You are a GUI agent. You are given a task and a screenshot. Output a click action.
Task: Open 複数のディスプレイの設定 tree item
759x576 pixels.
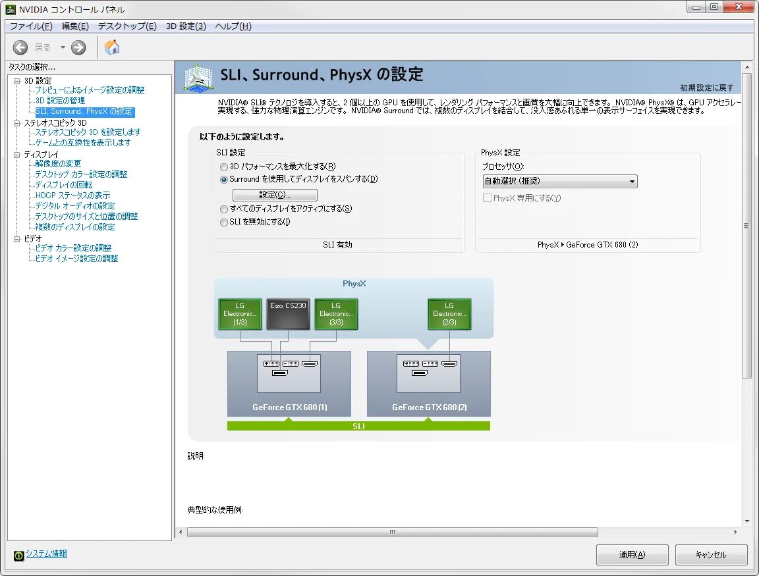75,227
